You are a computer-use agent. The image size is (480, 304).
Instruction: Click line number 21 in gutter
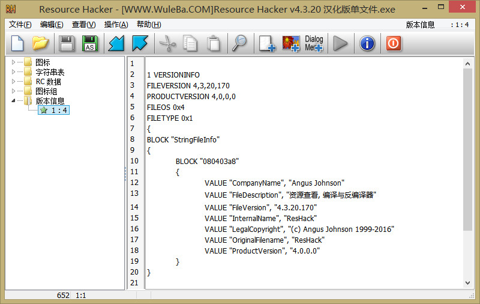pos(134,283)
